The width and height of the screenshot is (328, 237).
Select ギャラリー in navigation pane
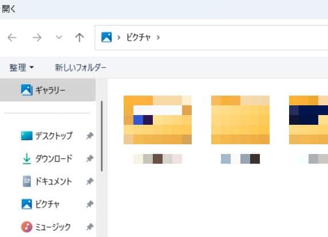[x=48, y=90]
